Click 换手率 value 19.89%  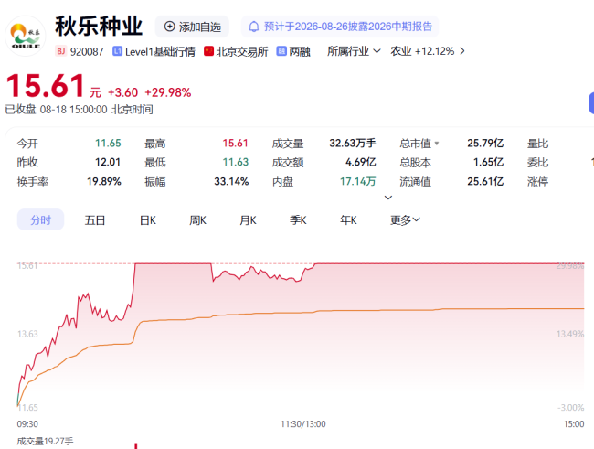click(104, 181)
